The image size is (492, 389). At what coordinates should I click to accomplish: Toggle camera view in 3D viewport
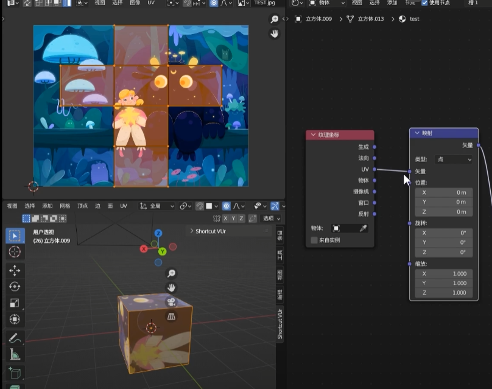click(172, 302)
